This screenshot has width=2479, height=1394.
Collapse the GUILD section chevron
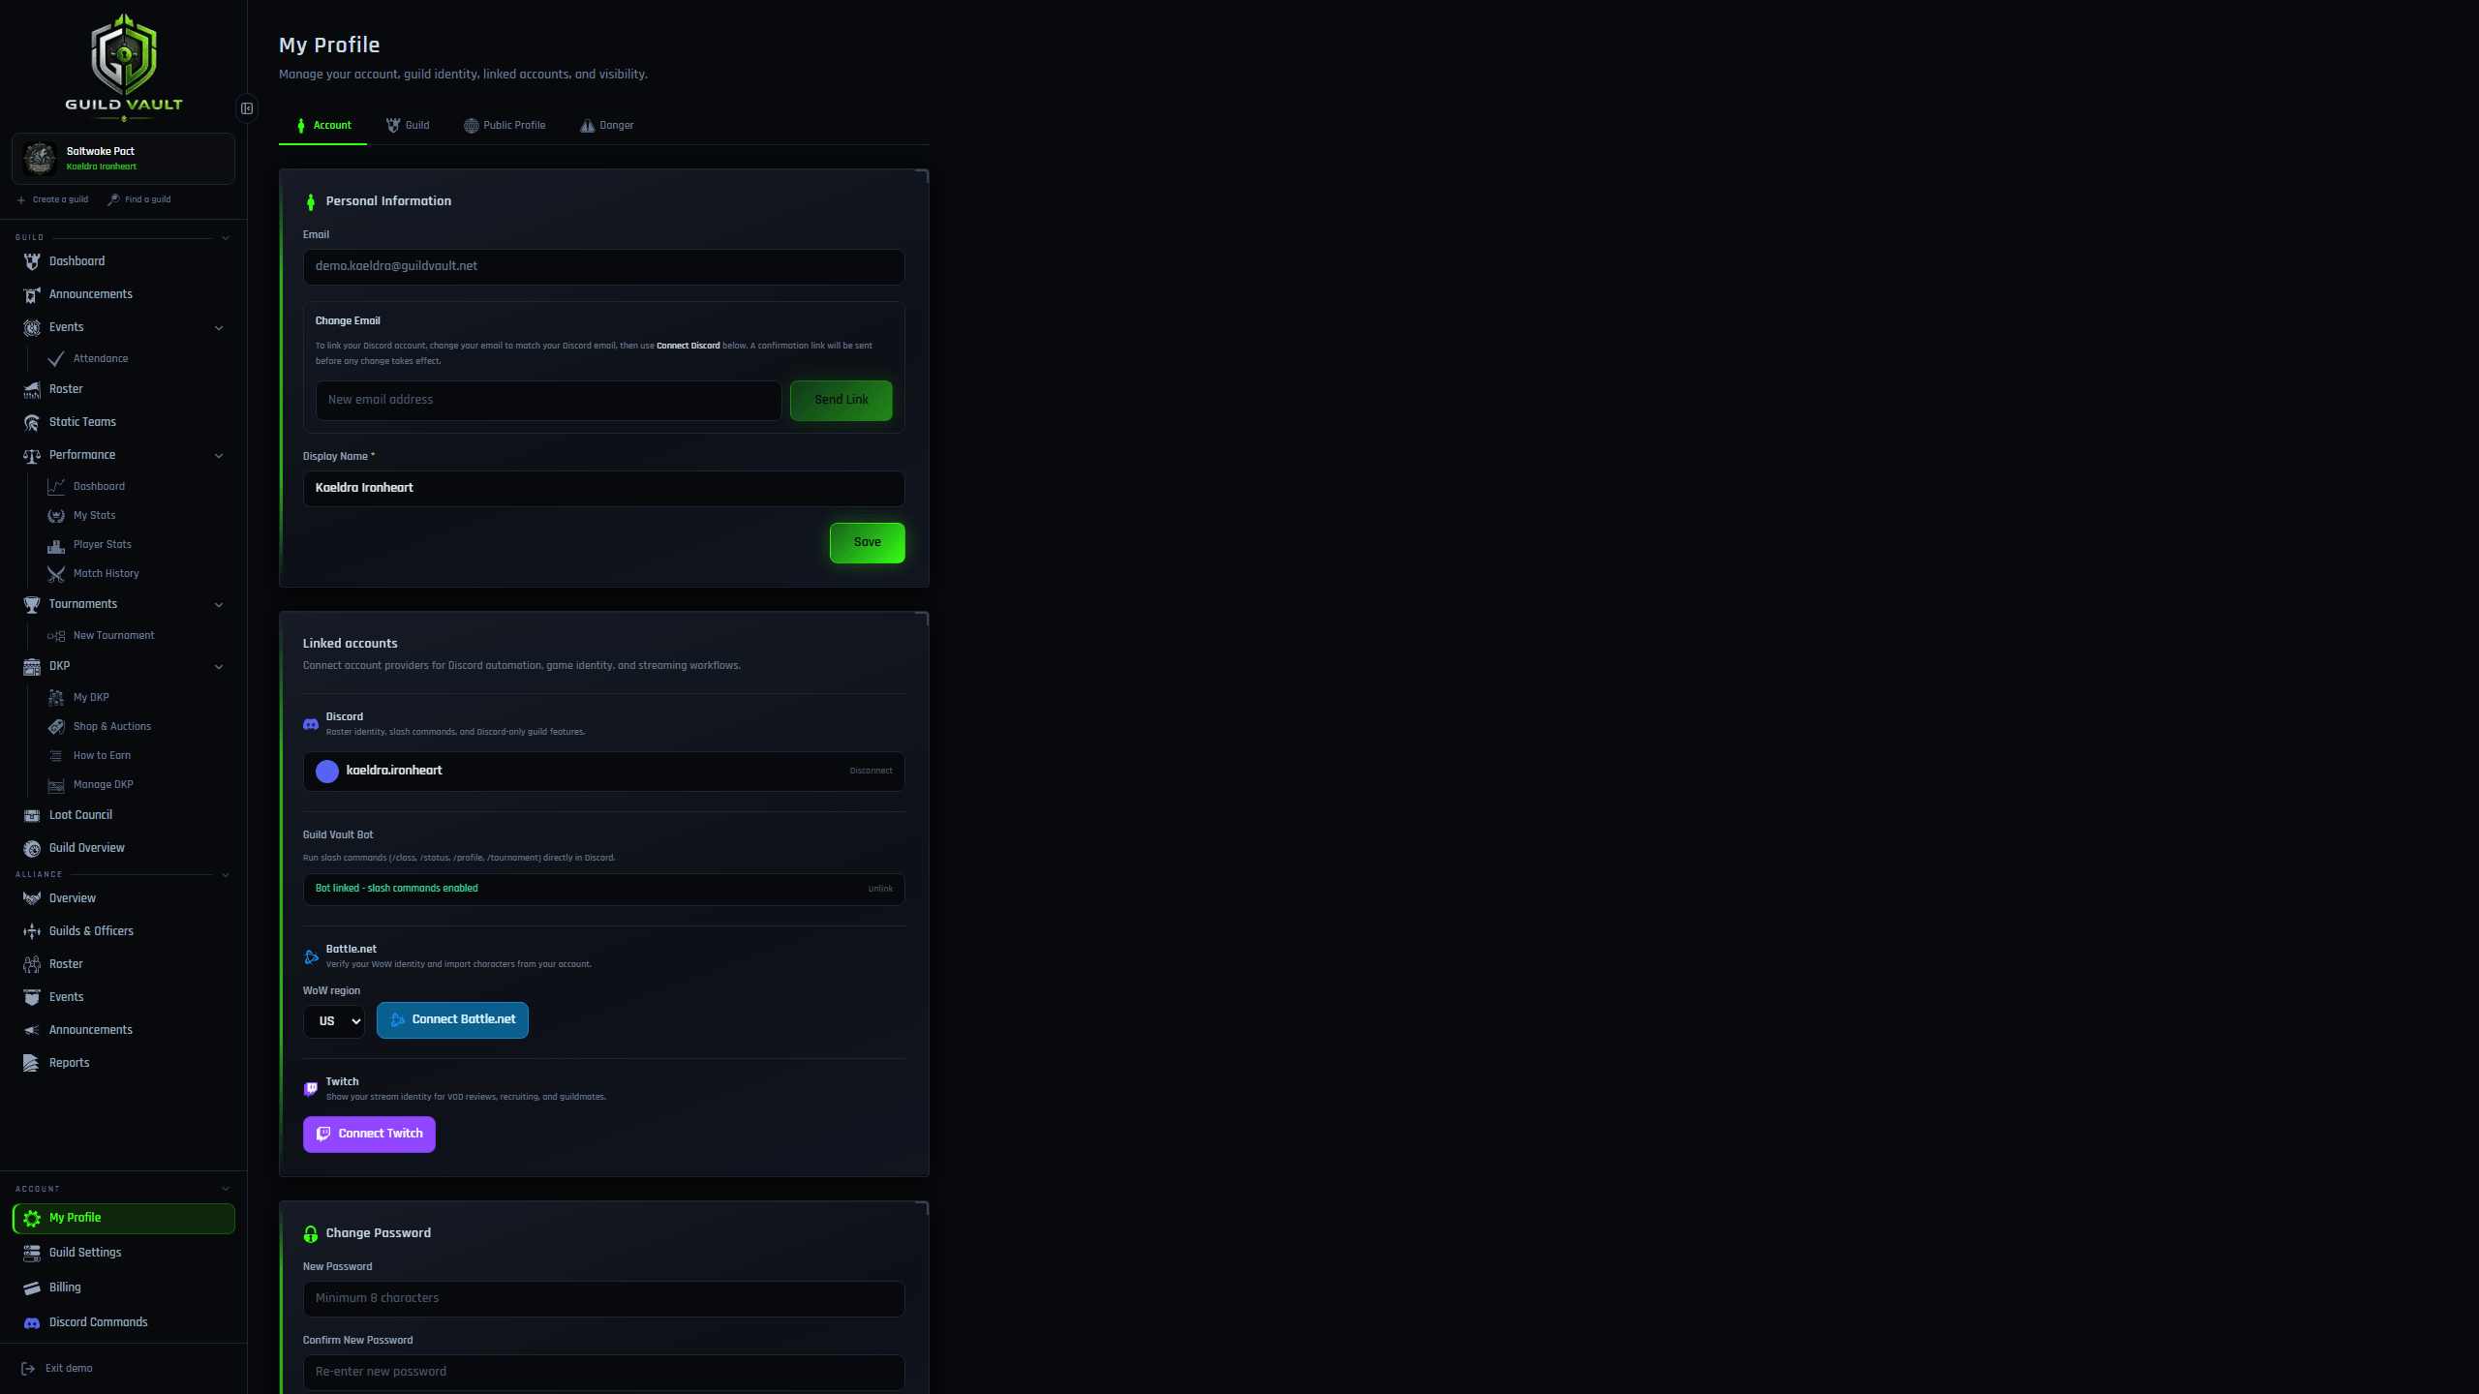pyautogui.click(x=226, y=238)
